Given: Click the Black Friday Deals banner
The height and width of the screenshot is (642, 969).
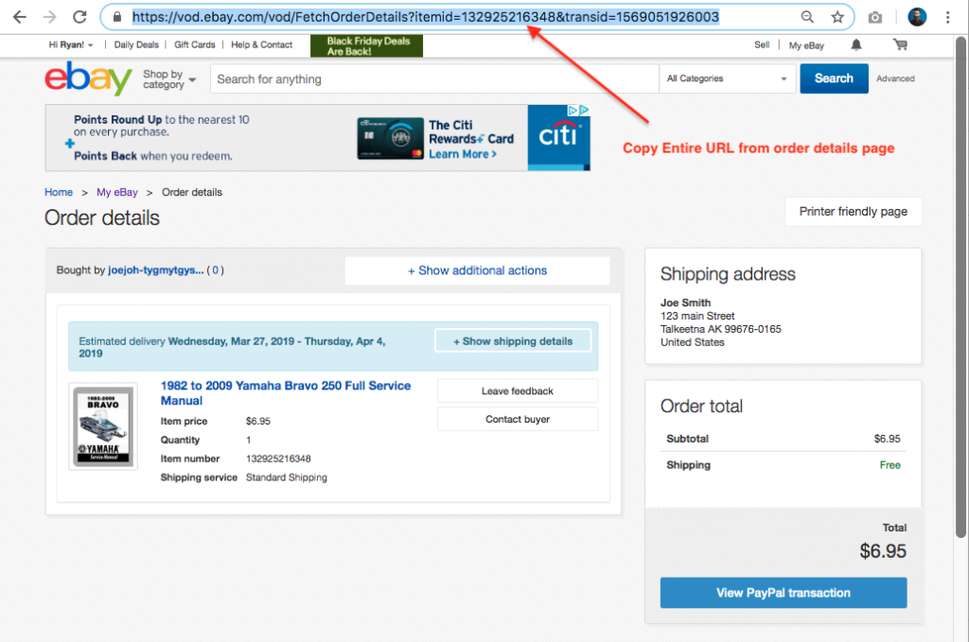Looking at the screenshot, I should pos(366,45).
